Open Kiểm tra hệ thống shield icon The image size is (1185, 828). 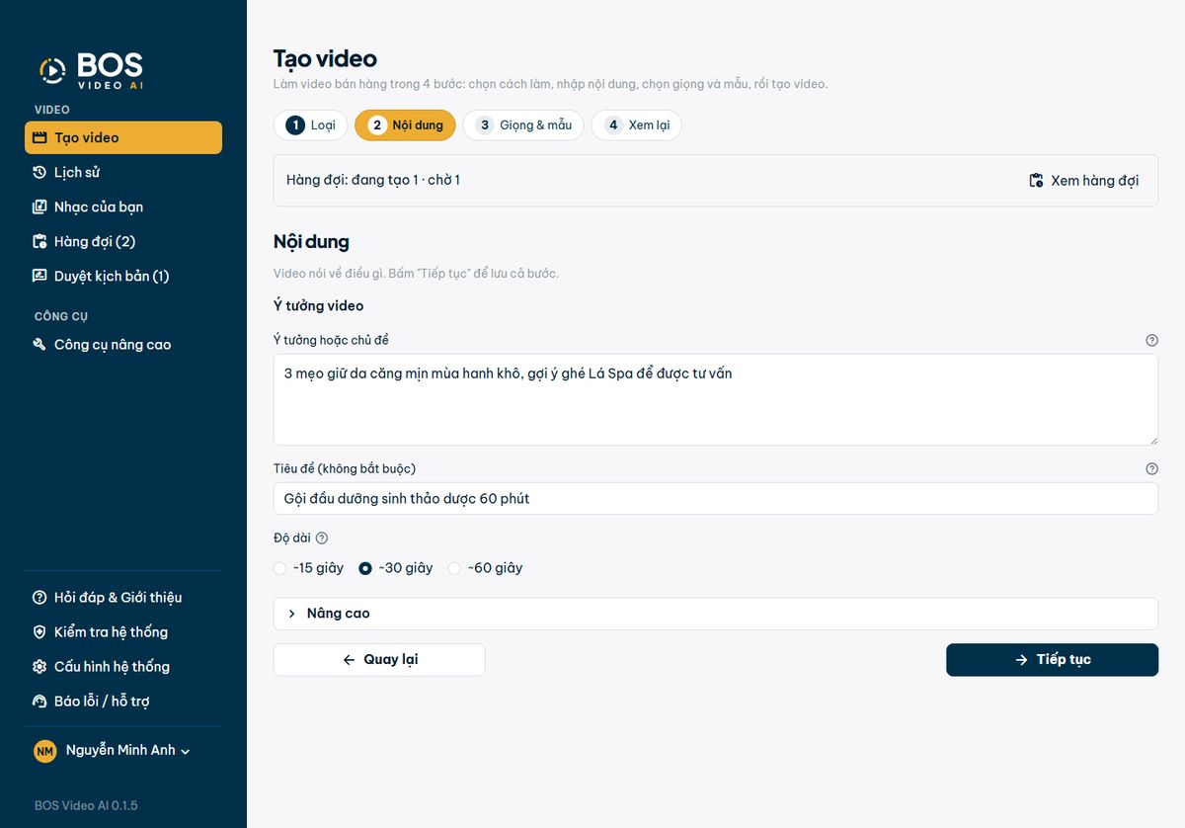[39, 632]
